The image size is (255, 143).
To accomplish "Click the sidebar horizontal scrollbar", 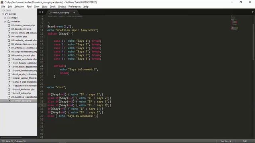I will 12,137.
